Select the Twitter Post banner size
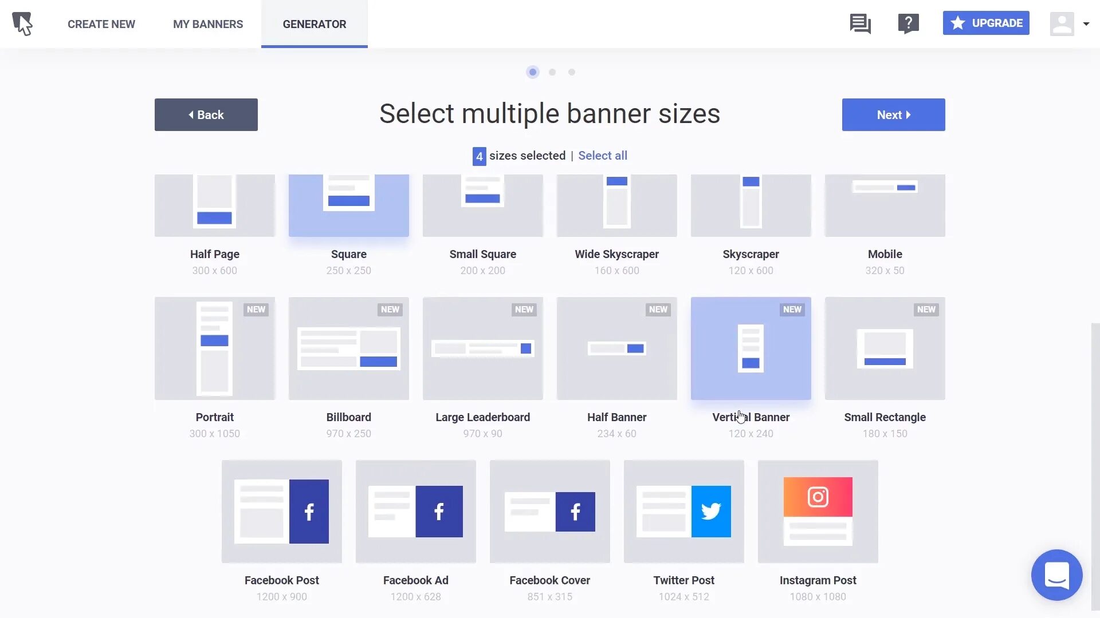The height and width of the screenshot is (618, 1100). pos(683,511)
